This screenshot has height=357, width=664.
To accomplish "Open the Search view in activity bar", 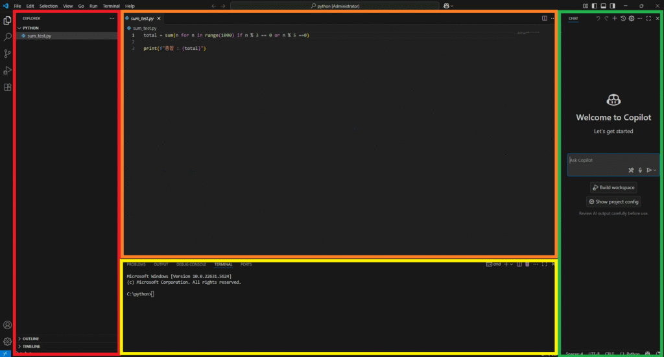I will [7, 37].
